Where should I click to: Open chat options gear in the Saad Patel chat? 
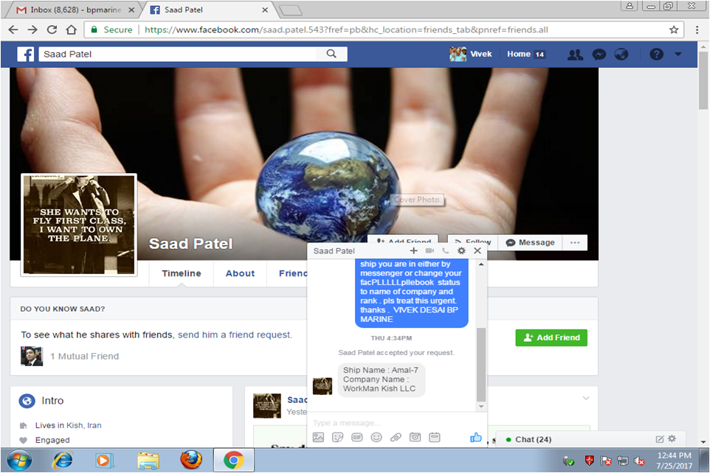pos(461,250)
